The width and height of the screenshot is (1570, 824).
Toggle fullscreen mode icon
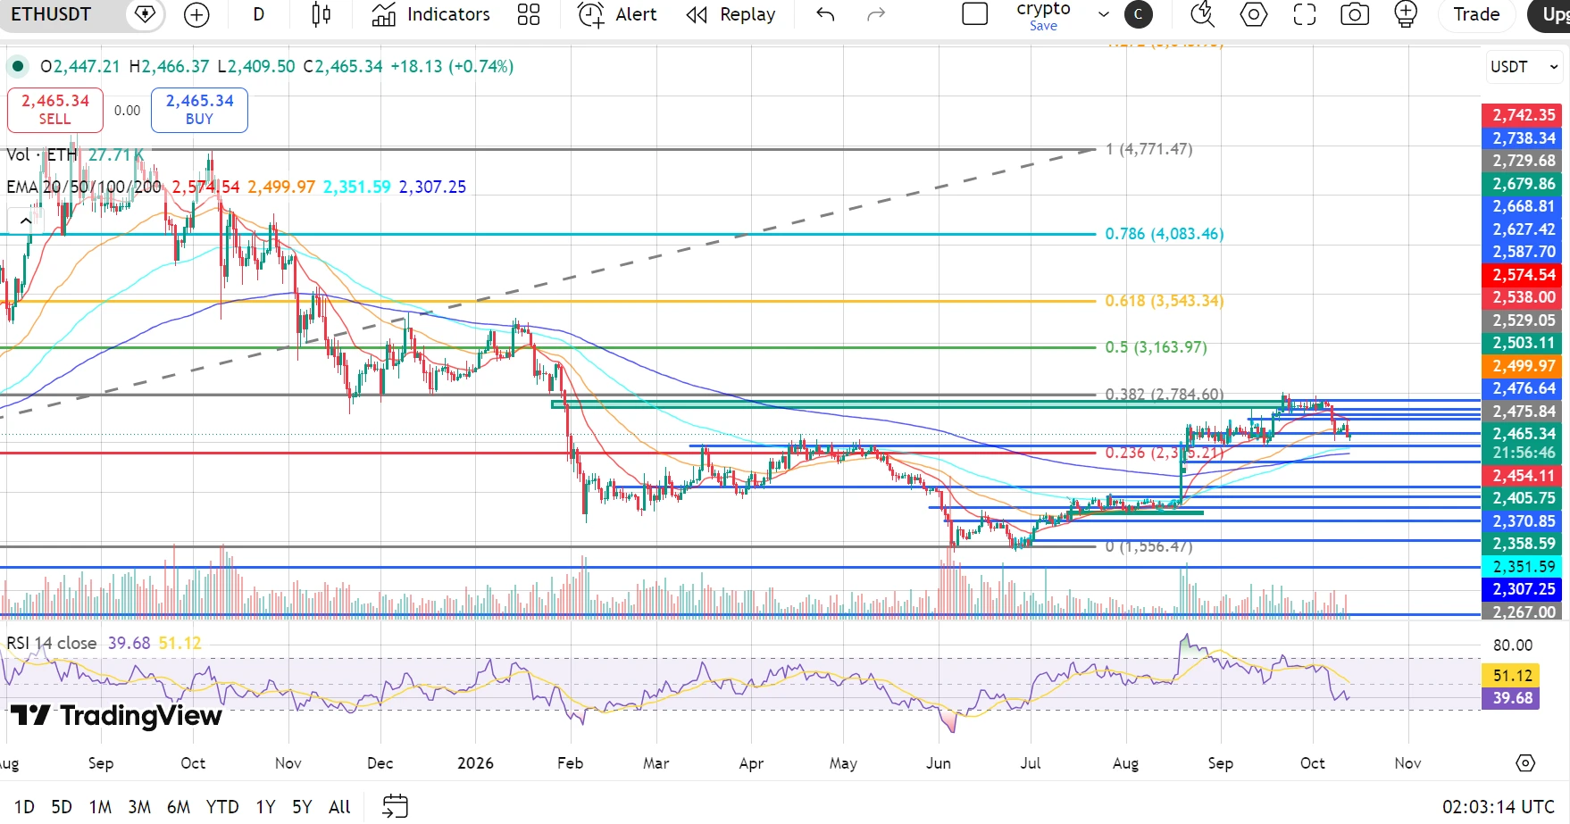tap(1305, 14)
